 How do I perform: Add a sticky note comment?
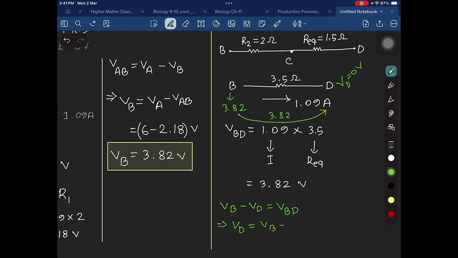pyautogui.click(x=262, y=24)
